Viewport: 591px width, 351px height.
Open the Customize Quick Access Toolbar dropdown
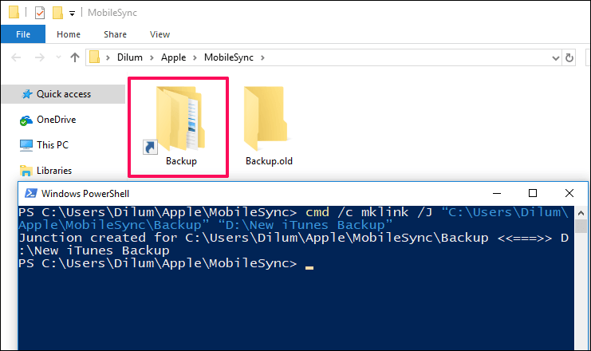click(x=72, y=14)
